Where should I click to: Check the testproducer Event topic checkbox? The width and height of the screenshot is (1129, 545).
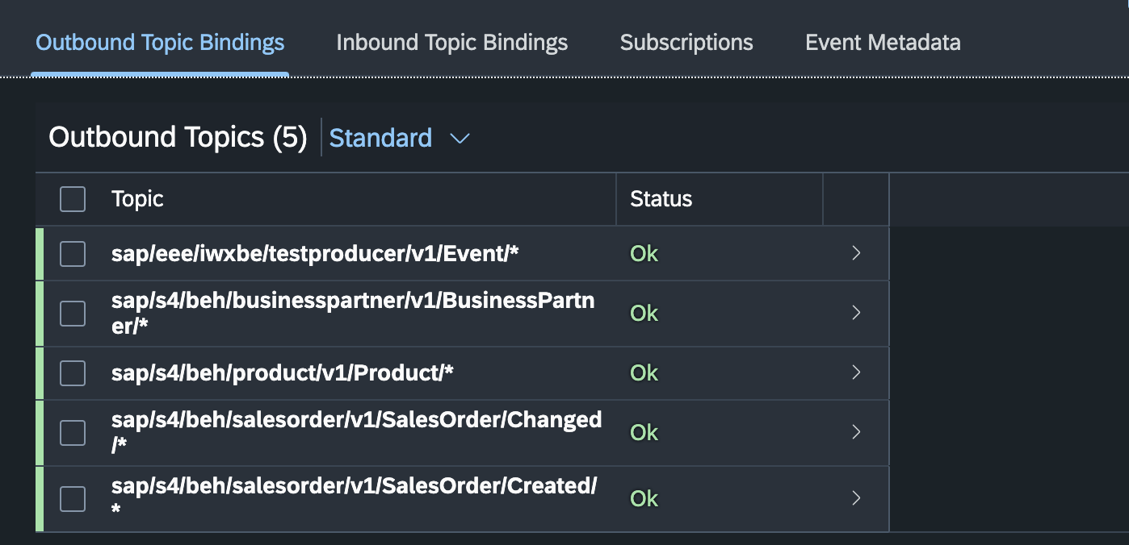tap(73, 254)
